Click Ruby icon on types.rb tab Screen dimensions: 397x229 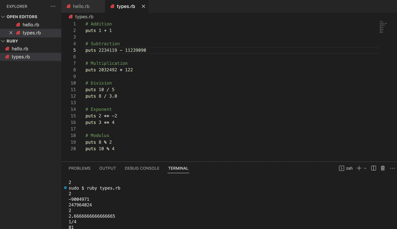pyautogui.click(x=112, y=6)
